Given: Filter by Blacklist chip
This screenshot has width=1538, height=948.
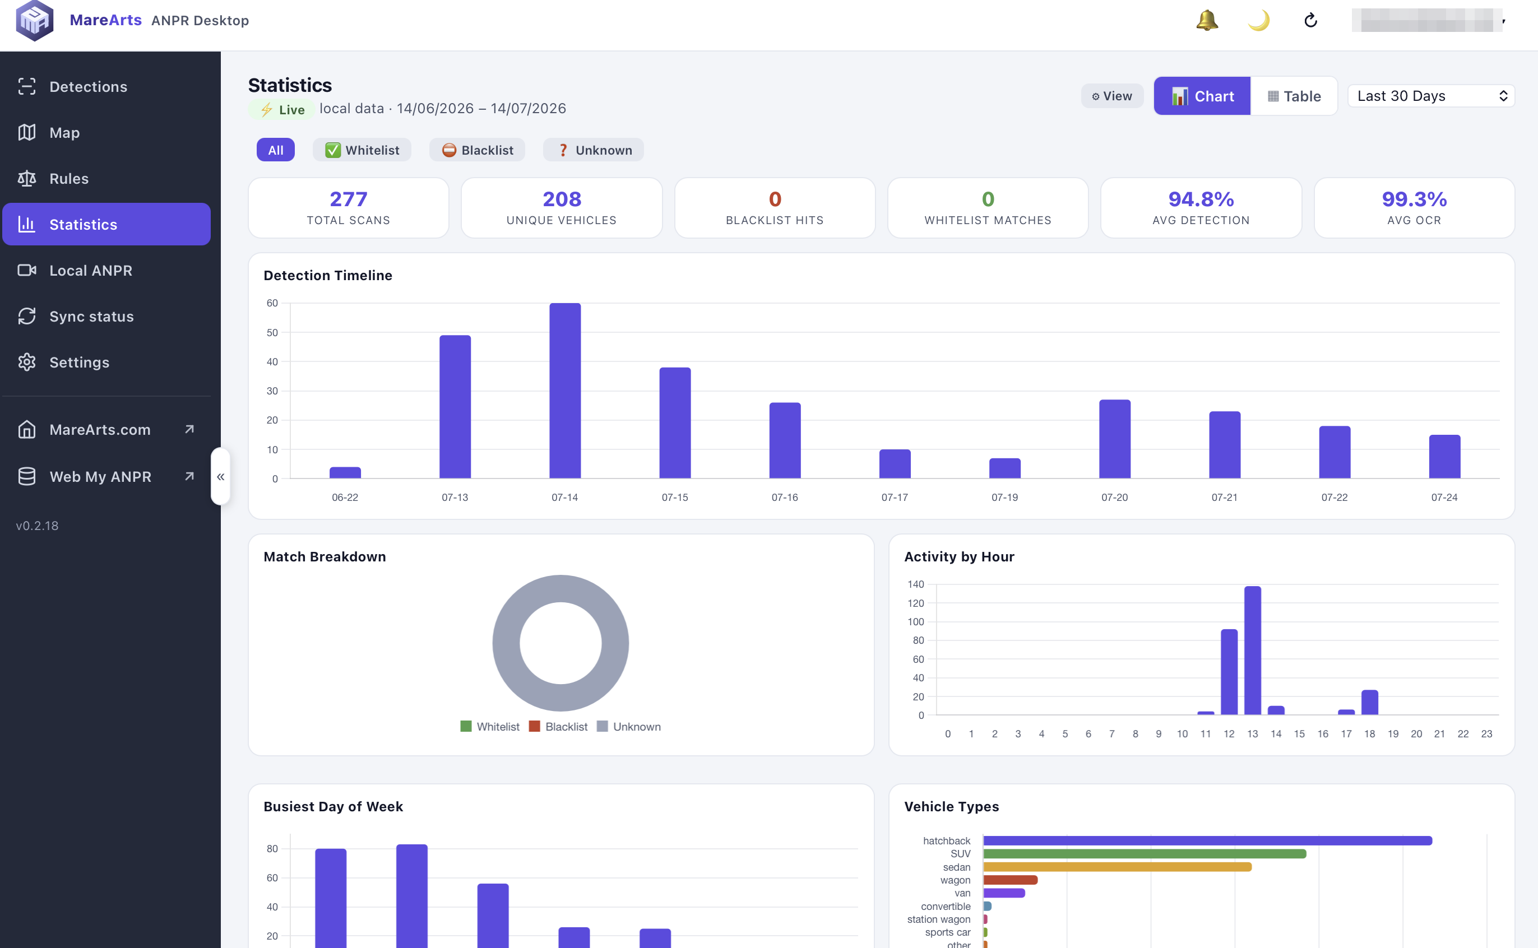Looking at the screenshot, I should [x=478, y=150].
